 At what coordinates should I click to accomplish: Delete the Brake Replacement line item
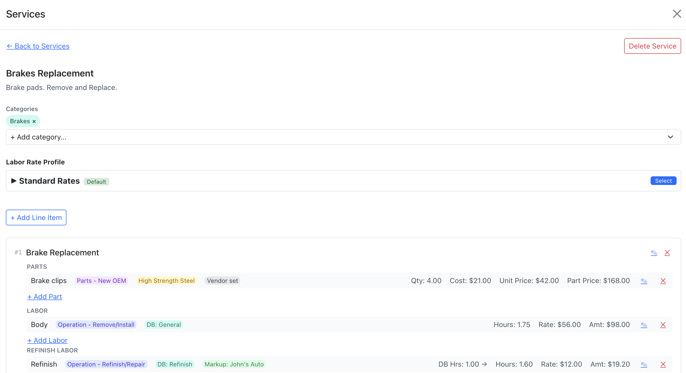click(667, 253)
